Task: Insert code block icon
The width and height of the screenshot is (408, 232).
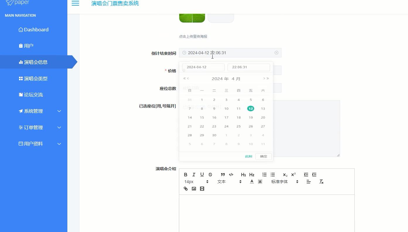Action: [x=231, y=175]
